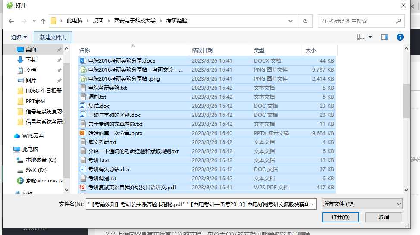Expand the view options dropdown arrow
This screenshot has width=420, height=235.
[x=370, y=38]
